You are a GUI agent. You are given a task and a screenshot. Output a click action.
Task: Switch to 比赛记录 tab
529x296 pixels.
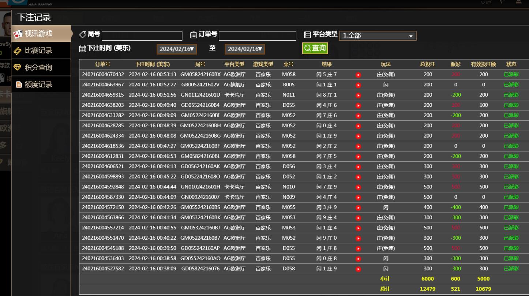(x=41, y=50)
